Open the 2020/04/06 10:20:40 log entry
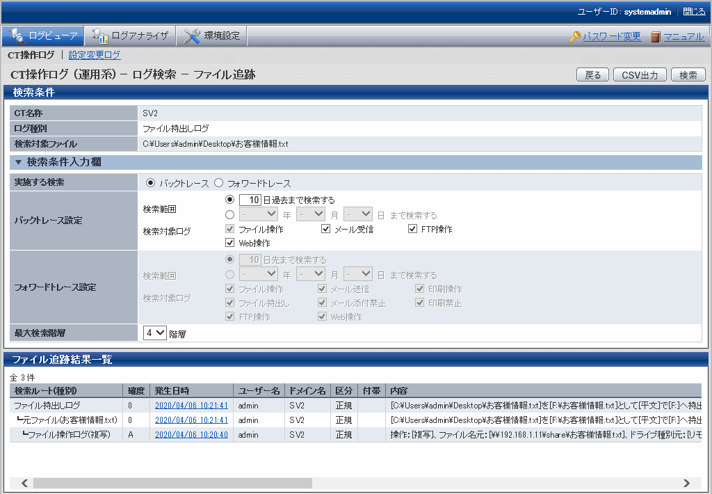 click(x=191, y=435)
